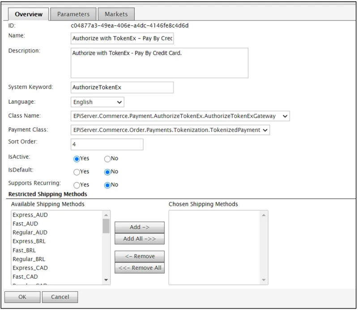Set IsActive to Yes
Screen dimensions: 358x310
(77, 159)
